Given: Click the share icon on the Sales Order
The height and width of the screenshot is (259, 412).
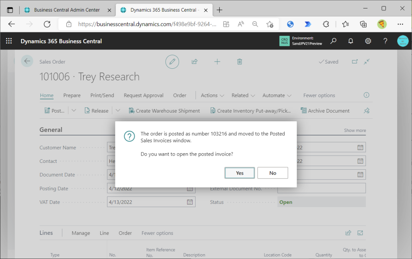Looking at the screenshot, I should point(194,62).
